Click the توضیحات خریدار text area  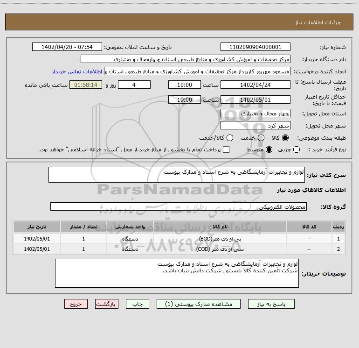pyautogui.click(x=177, y=273)
